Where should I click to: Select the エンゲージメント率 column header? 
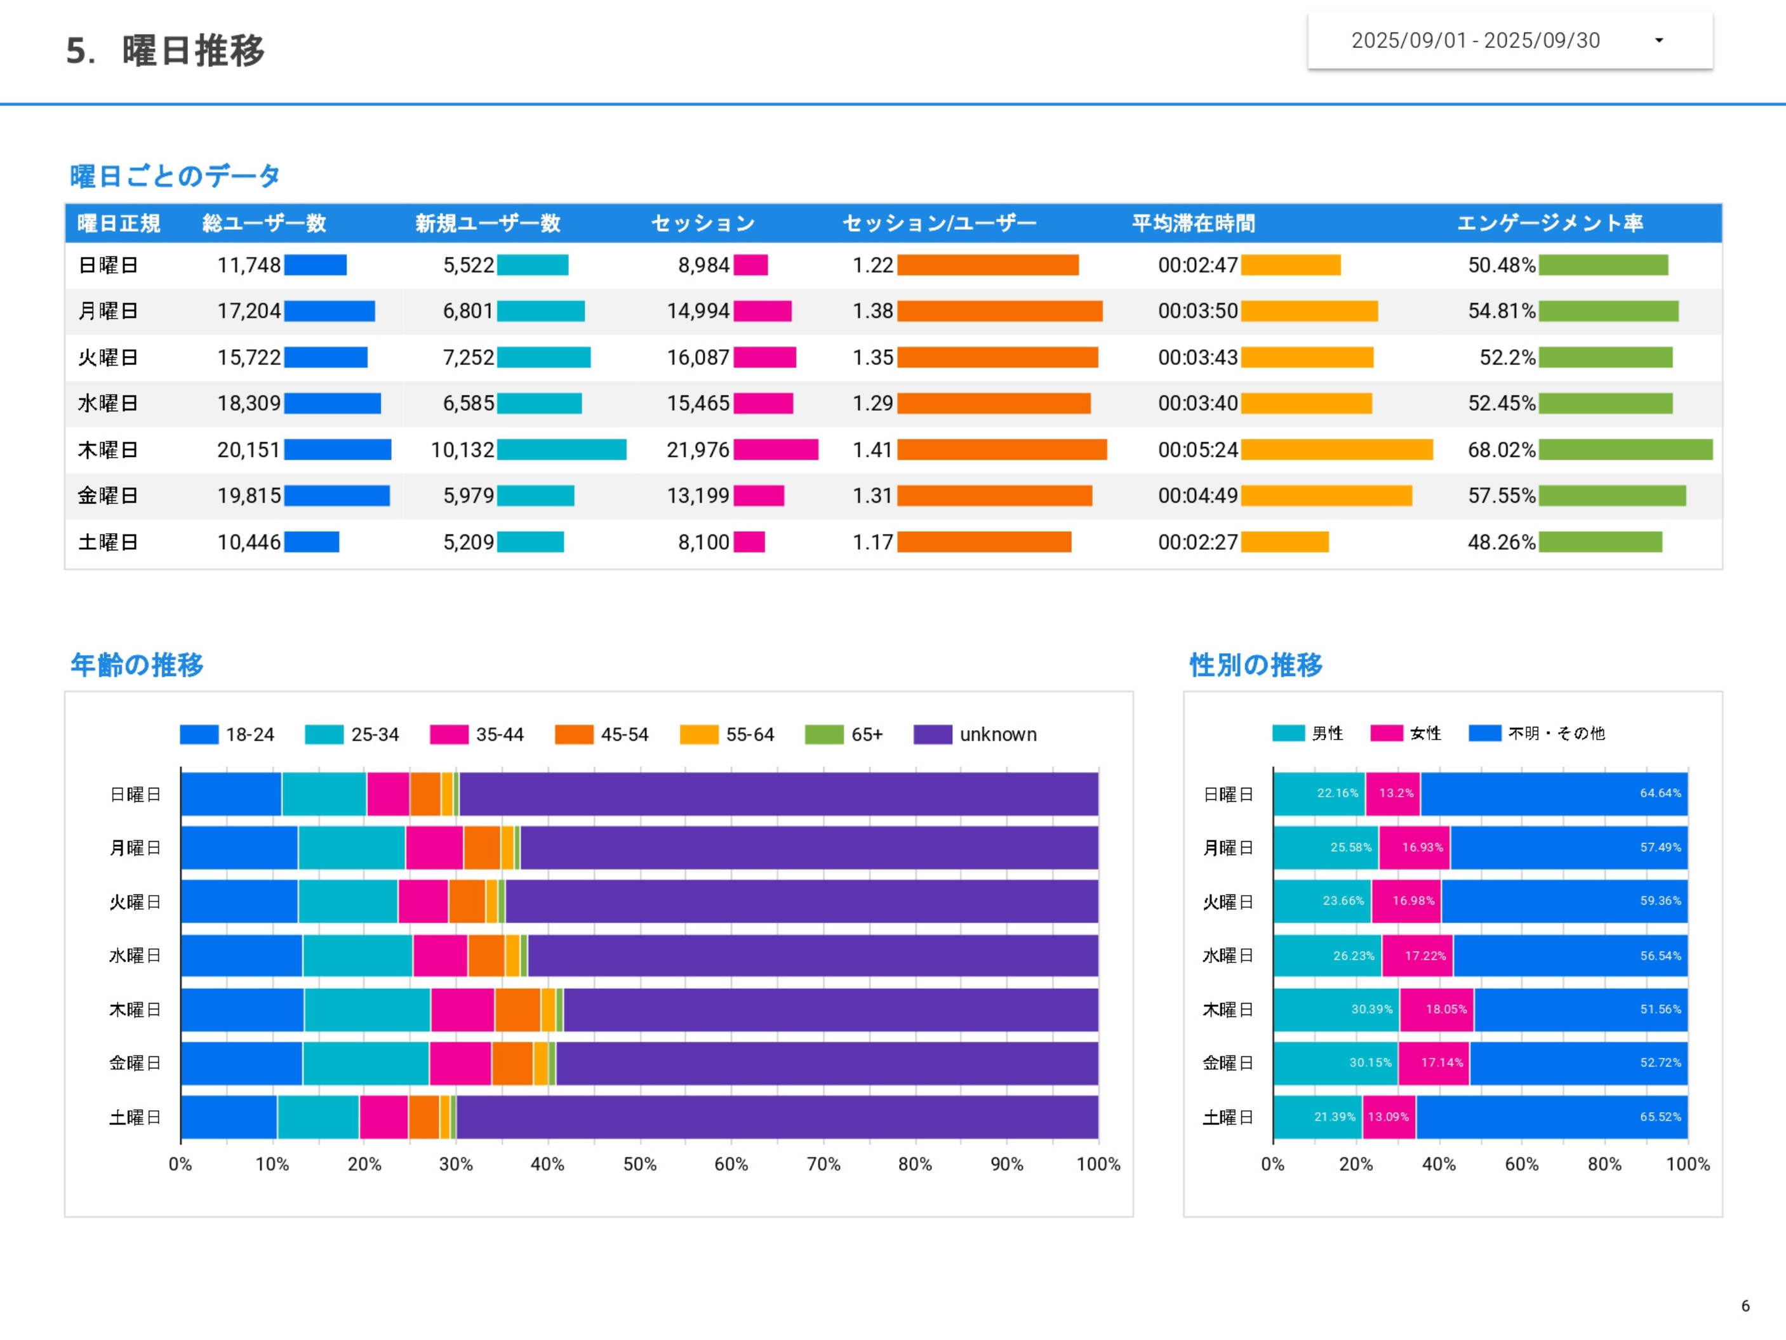[1551, 225]
